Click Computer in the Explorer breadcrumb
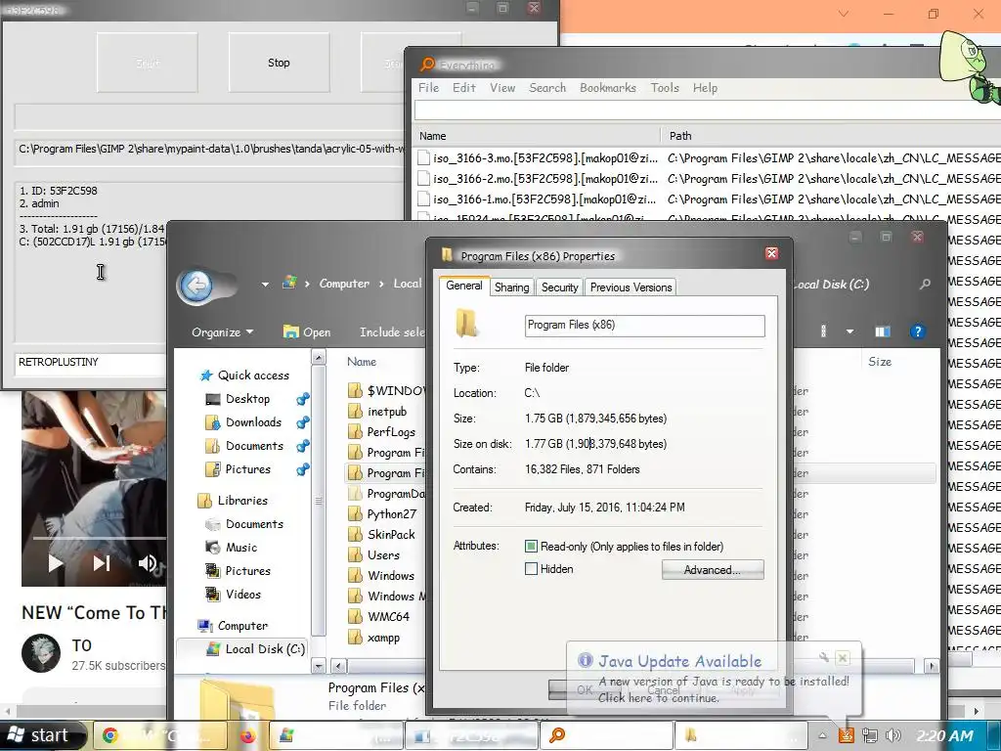 (x=344, y=284)
